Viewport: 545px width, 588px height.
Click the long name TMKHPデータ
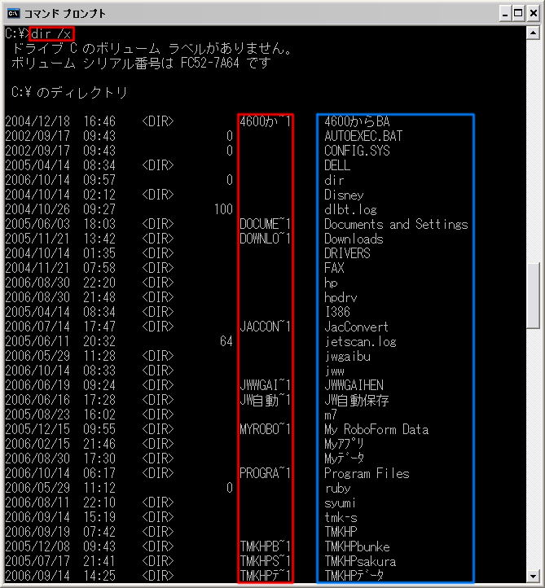[354, 576]
